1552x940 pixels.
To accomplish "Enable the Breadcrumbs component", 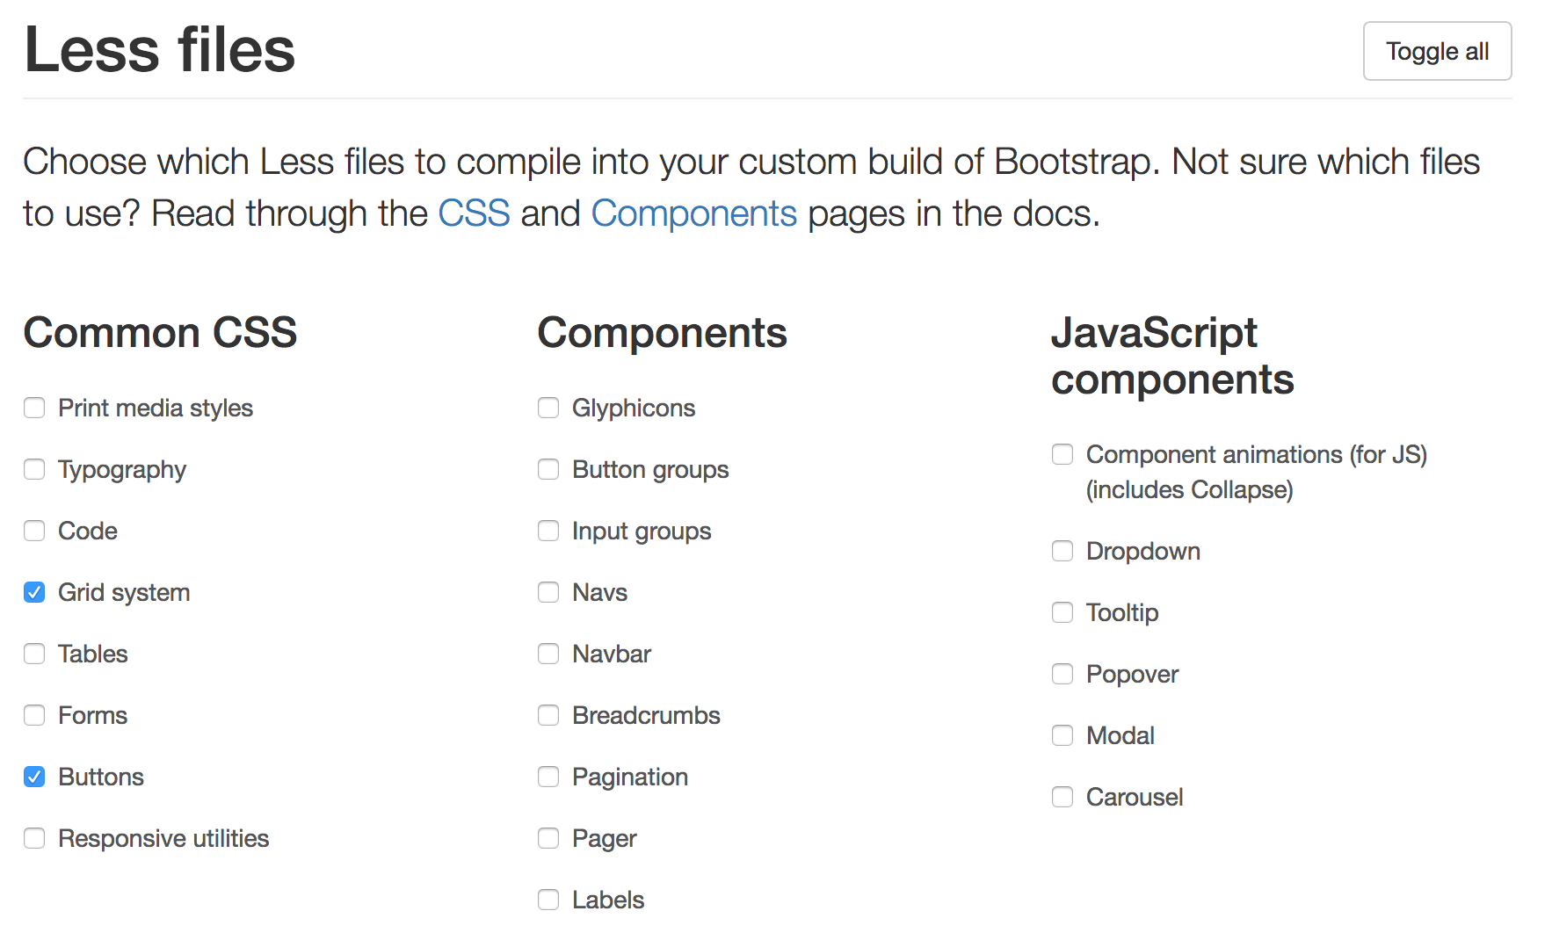I will pyautogui.click(x=548, y=715).
